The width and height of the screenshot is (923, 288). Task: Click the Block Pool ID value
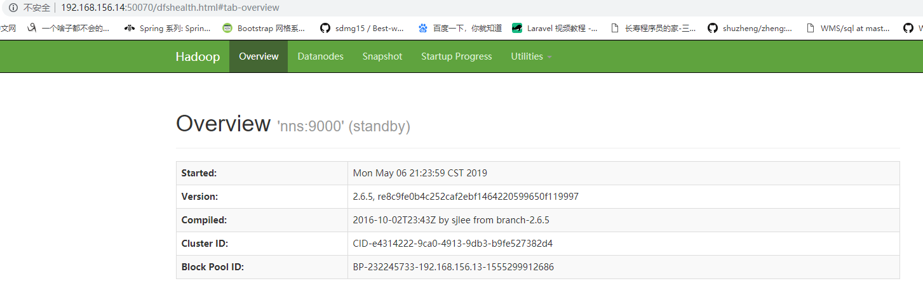coord(454,267)
